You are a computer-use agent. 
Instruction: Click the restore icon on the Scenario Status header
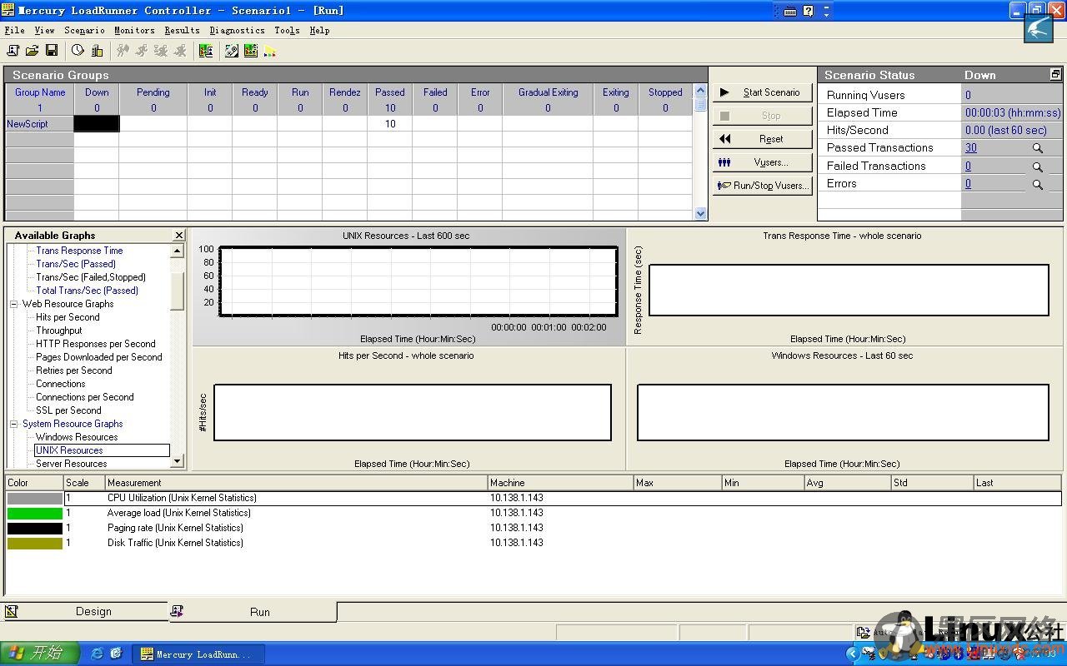point(1055,74)
